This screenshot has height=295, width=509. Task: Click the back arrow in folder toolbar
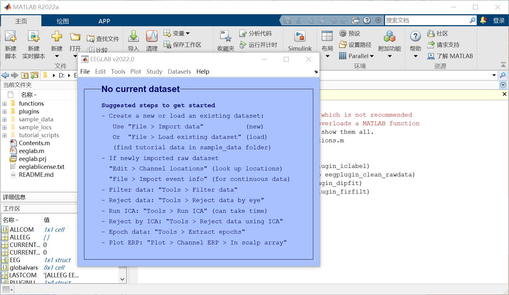(5, 75)
